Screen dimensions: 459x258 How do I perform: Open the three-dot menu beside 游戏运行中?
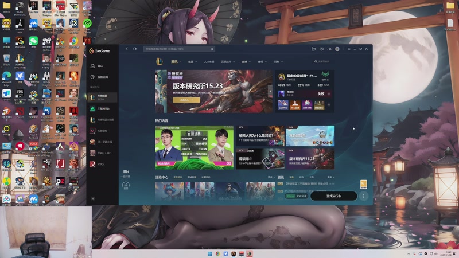[364, 196]
